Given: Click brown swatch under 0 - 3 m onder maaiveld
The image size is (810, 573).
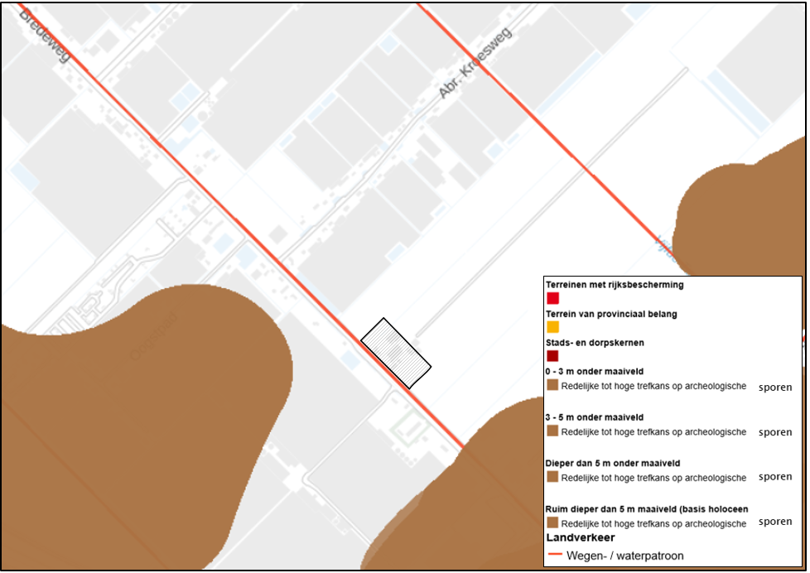Looking at the screenshot, I should (x=552, y=385).
